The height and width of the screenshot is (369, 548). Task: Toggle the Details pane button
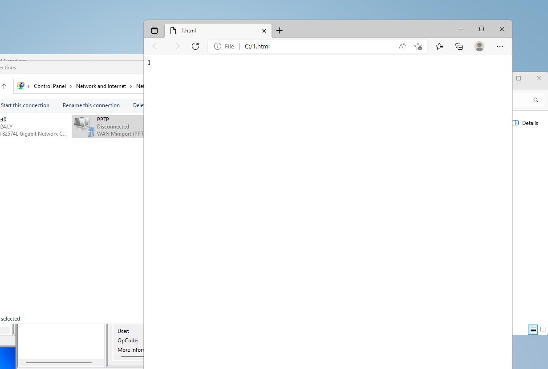click(x=525, y=123)
